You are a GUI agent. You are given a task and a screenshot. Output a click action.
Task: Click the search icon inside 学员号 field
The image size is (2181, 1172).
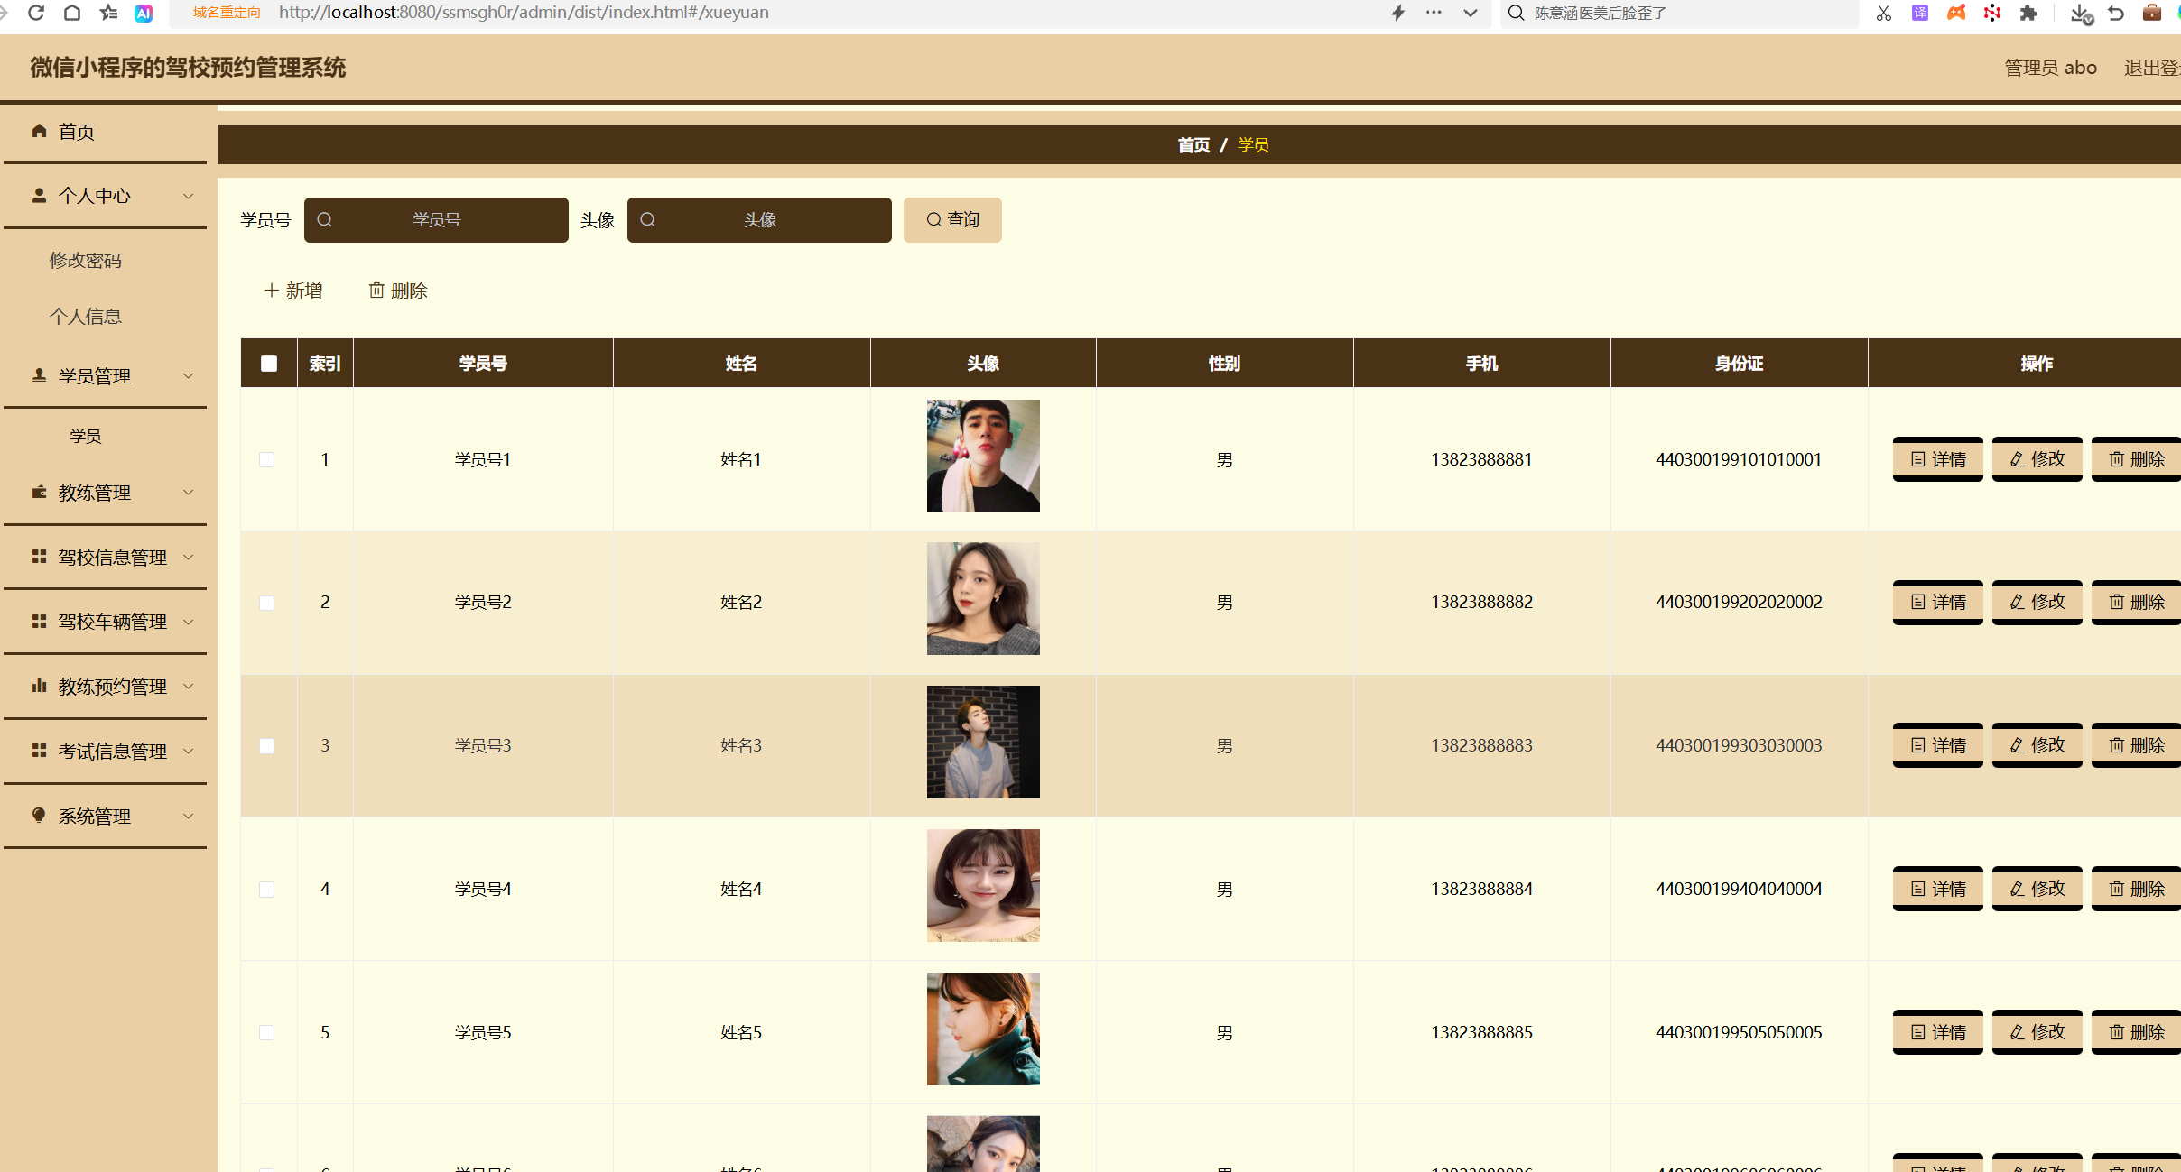325,219
